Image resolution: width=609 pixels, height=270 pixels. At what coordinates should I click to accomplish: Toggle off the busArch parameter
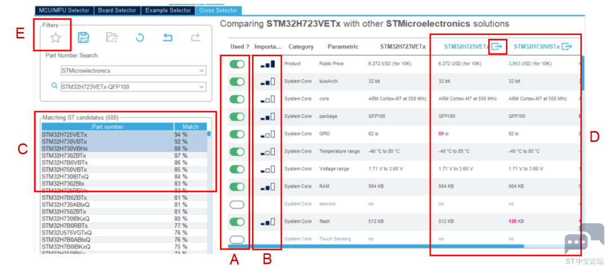point(237,82)
